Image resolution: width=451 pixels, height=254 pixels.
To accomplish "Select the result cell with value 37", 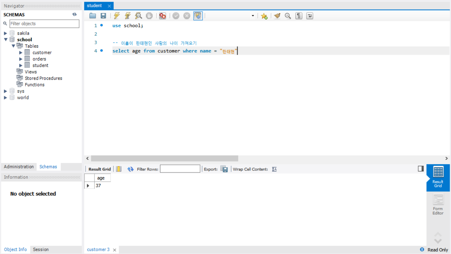I will [103, 186].
